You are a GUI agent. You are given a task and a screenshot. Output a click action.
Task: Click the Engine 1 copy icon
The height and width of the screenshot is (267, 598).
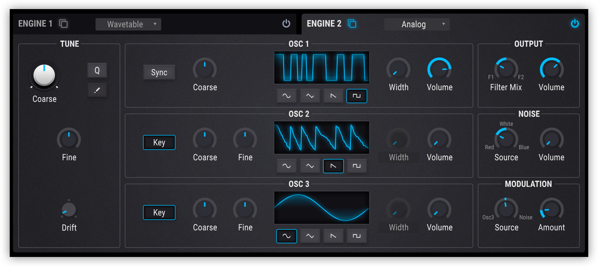tap(63, 24)
